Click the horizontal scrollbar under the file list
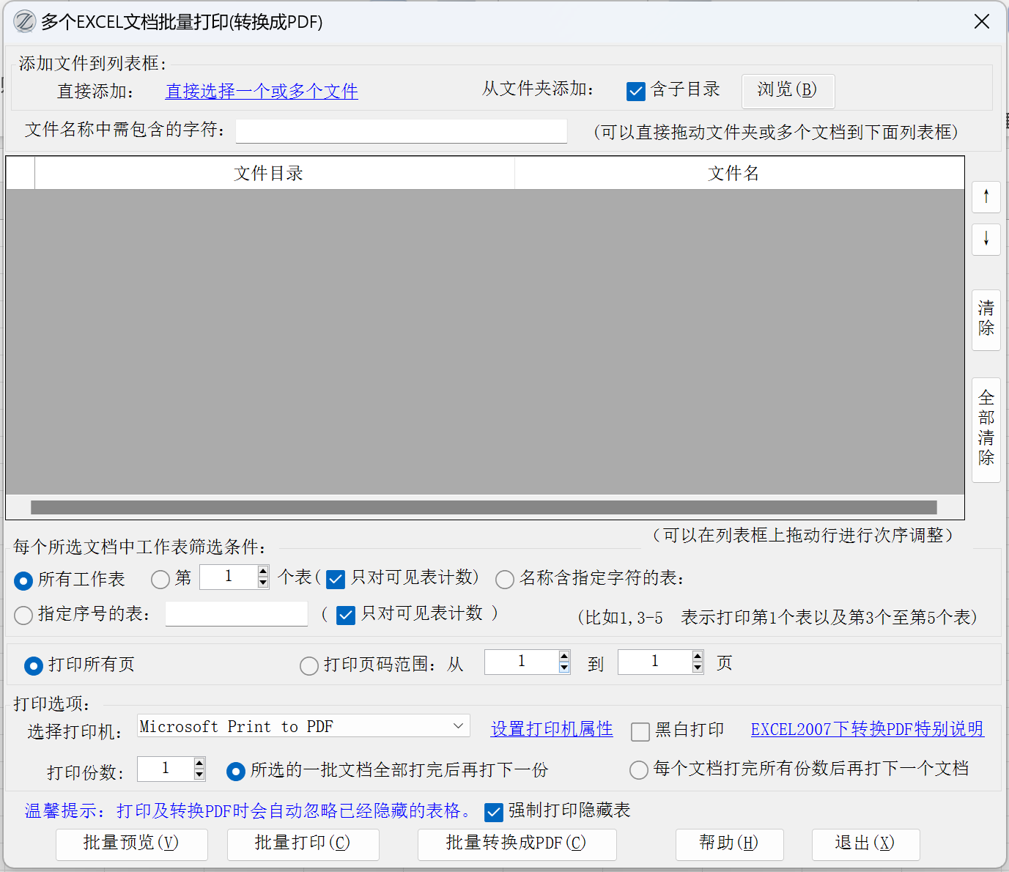The height and width of the screenshot is (872, 1009). pos(484,507)
